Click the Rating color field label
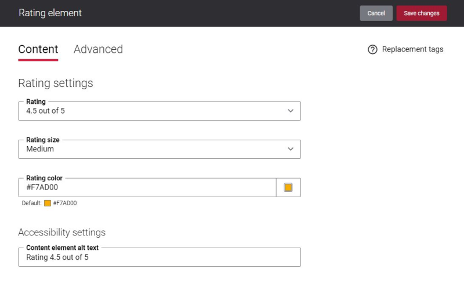Screen dimensions: 464x287 point(45,178)
